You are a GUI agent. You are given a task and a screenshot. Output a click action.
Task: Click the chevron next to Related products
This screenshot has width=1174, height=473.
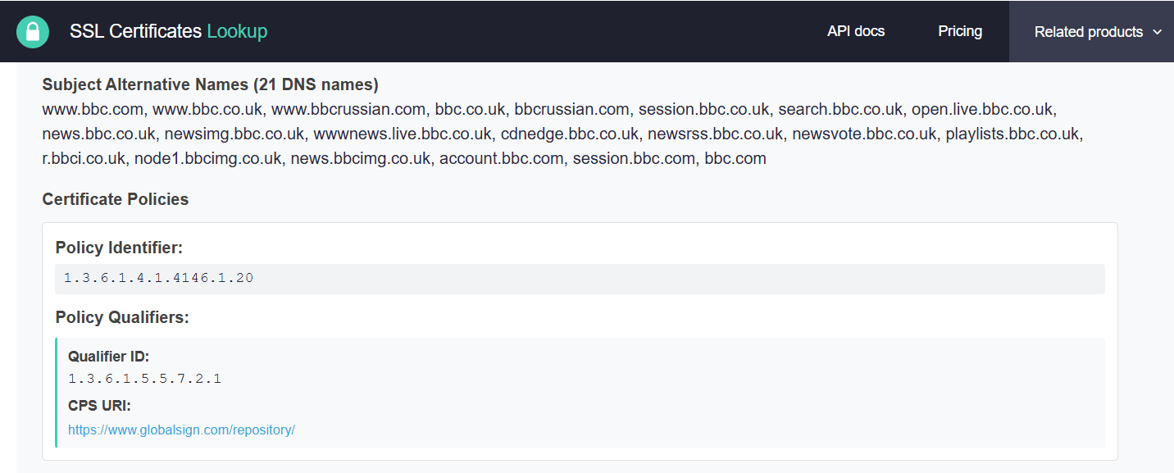[1158, 32]
